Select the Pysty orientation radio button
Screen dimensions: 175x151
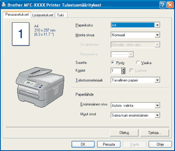[x=113, y=62]
